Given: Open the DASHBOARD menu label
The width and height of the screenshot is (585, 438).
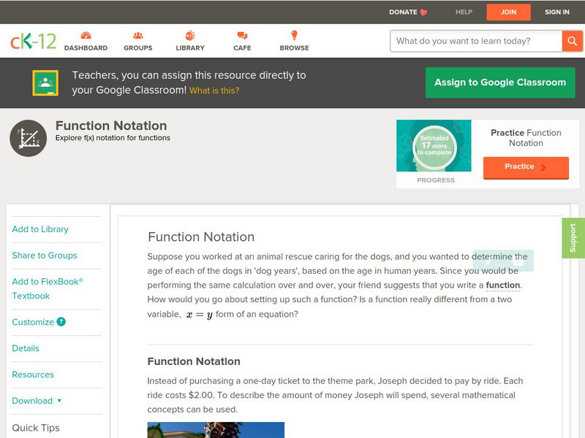Looking at the screenshot, I should [86, 48].
